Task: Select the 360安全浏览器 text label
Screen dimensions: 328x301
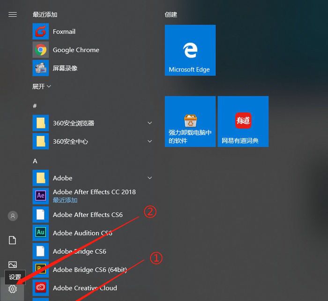Action: (x=74, y=123)
